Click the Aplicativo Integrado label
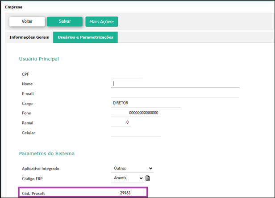The image size is (275, 198). (41, 169)
